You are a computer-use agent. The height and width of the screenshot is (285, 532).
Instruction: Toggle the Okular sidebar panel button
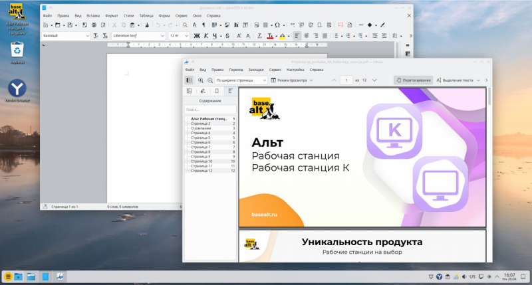point(189,80)
